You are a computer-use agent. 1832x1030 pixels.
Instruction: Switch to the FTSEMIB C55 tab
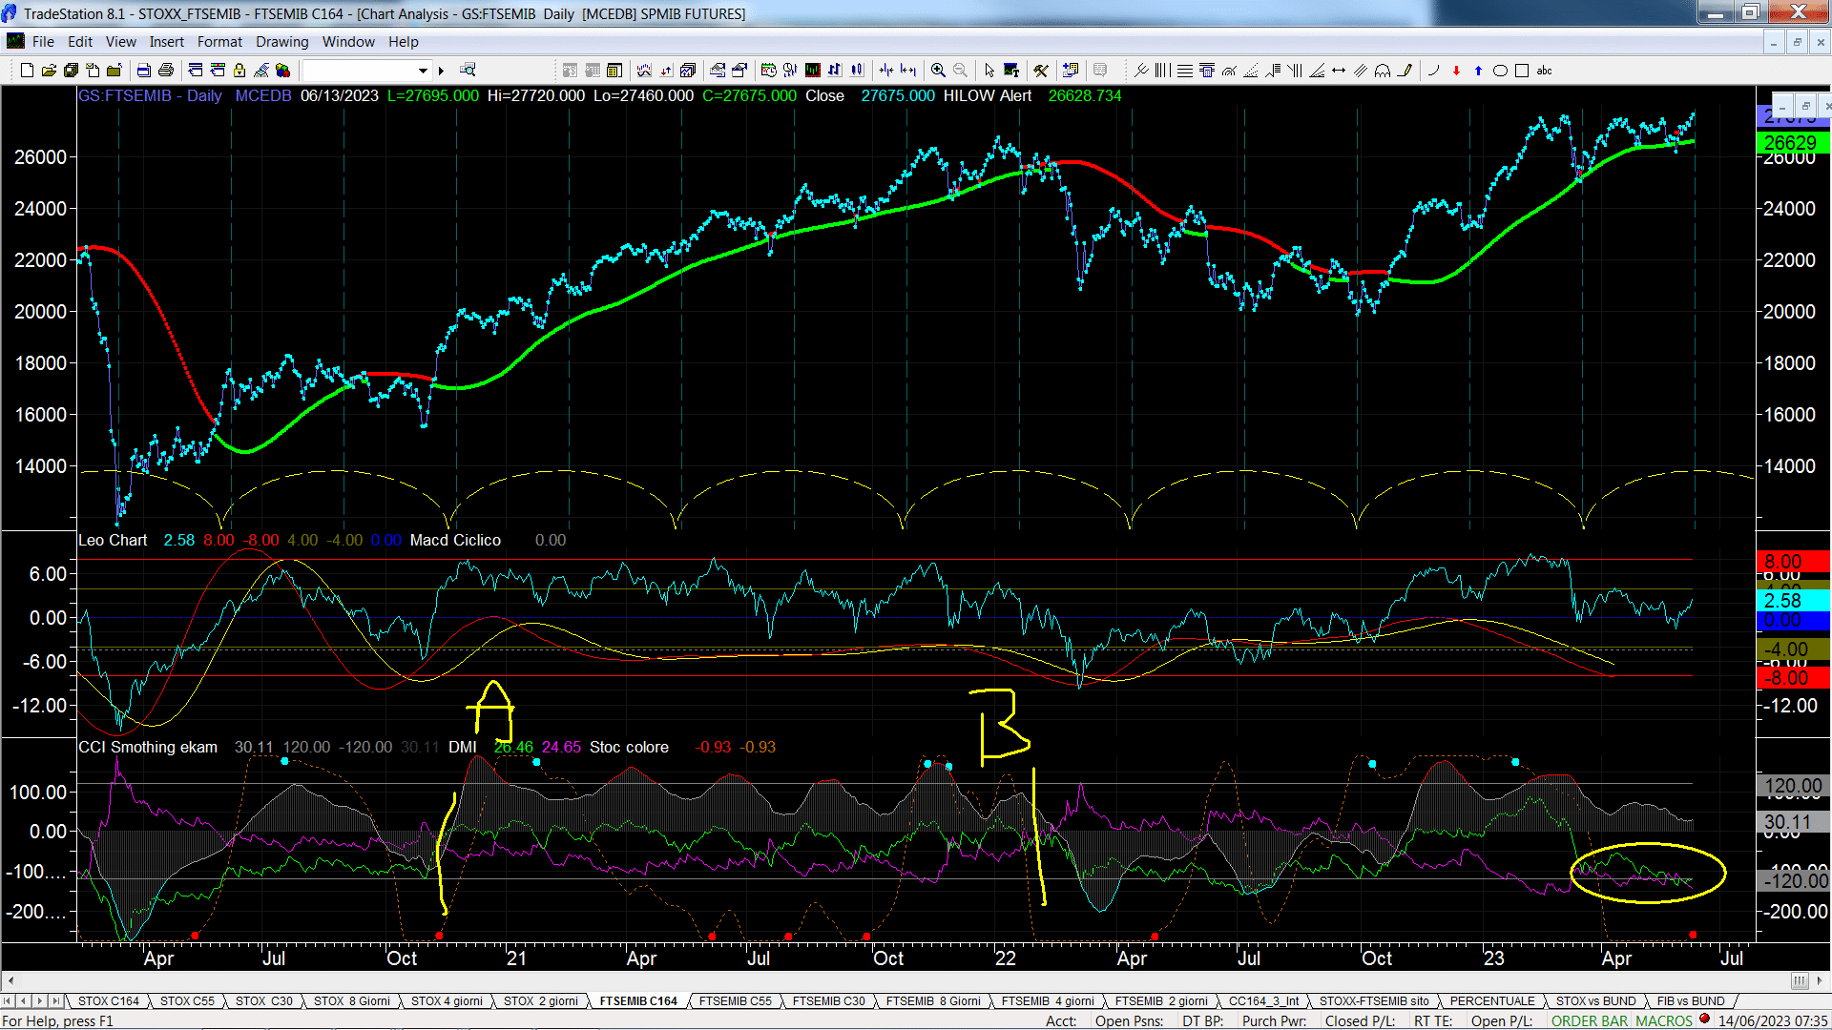(x=735, y=1001)
